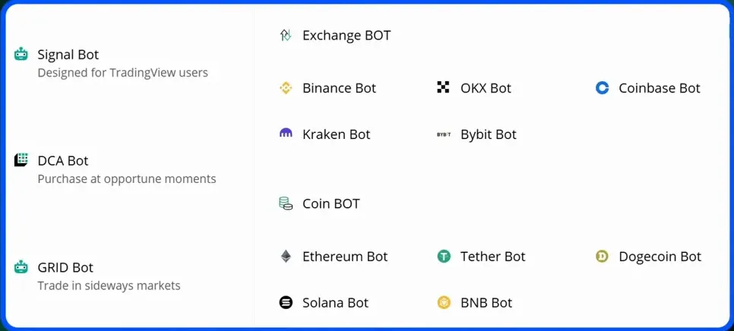
Task: Click the Solana logo icon
Action: [286, 302]
